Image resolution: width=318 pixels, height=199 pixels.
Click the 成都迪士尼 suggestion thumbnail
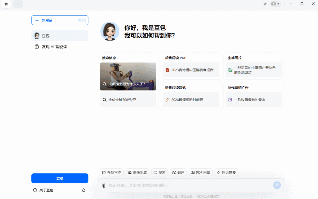(x=128, y=76)
